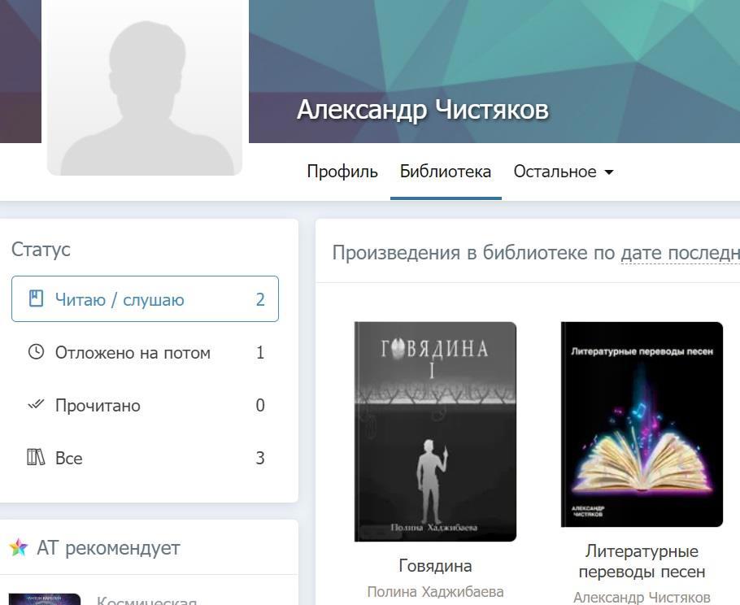
Task: Select the Читаю / слушаю status filter
Action: [145, 299]
